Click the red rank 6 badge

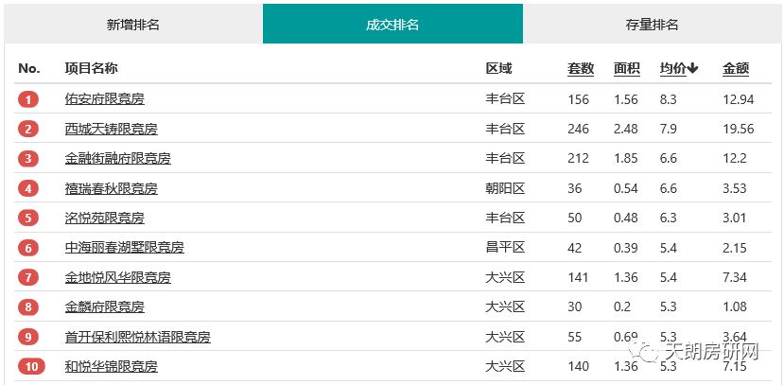tap(28, 248)
